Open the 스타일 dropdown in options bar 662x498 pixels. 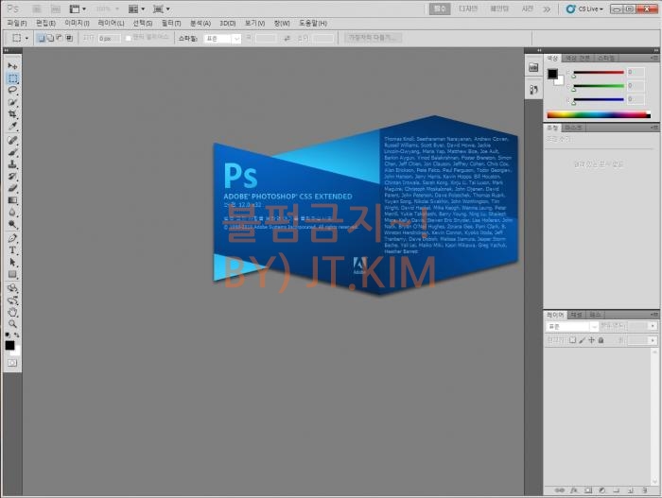pyautogui.click(x=222, y=39)
